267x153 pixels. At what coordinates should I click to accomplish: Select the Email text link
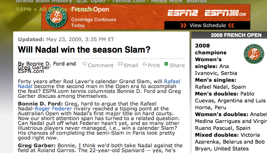point(131,65)
